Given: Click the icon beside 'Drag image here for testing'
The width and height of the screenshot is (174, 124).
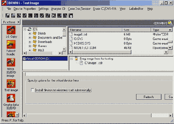Looking at the screenshot, I should point(76,58).
